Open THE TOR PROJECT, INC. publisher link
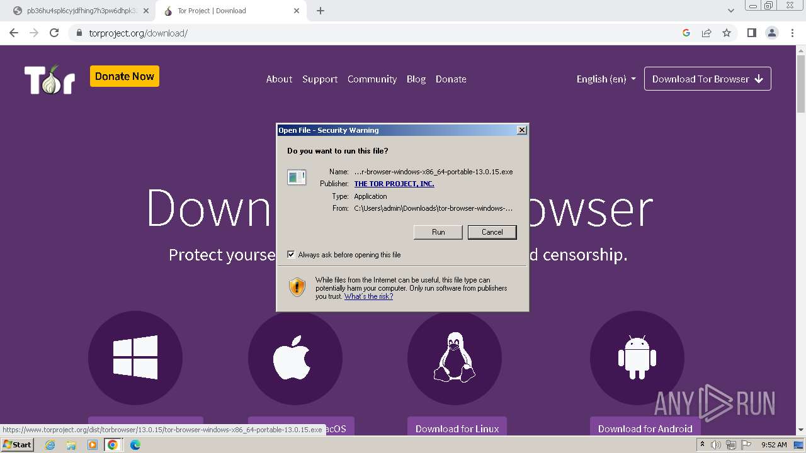806x453 pixels. (x=394, y=184)
